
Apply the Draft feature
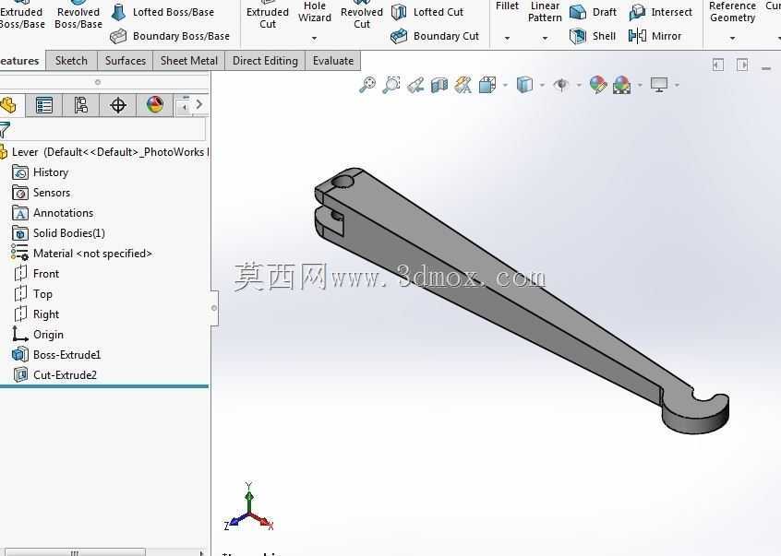[593, 12]
